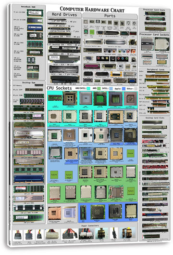This screenshot has height=255, width=173.
Task: Select the Laptop/Desktop SATA - 7 pin label
Action: [64, 31]
